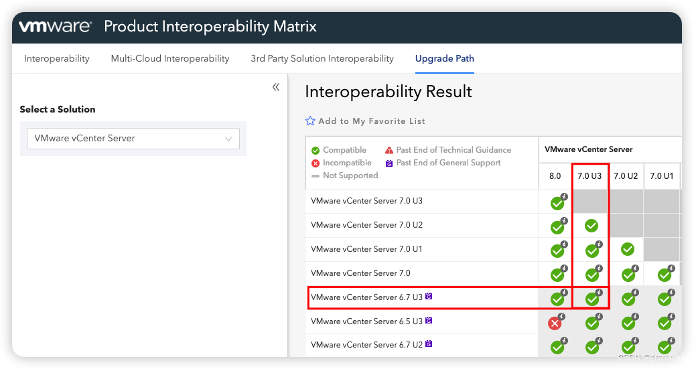The width and height of the screenshot is (694, 369).
Task: Select the Upgrade Path tab
Action: (444, 58)
